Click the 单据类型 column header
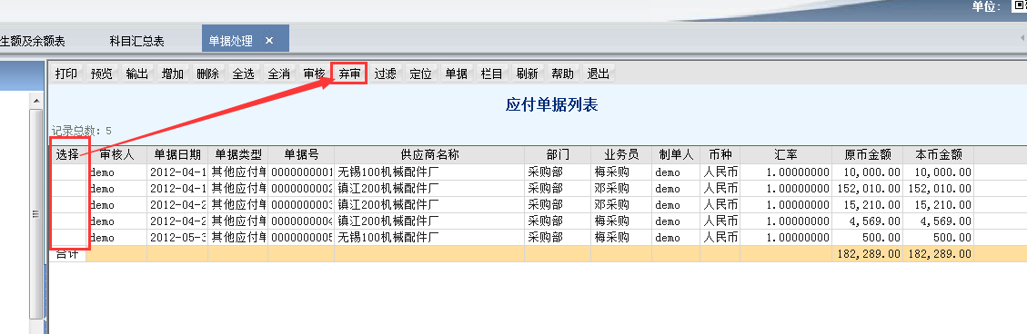 237,155
